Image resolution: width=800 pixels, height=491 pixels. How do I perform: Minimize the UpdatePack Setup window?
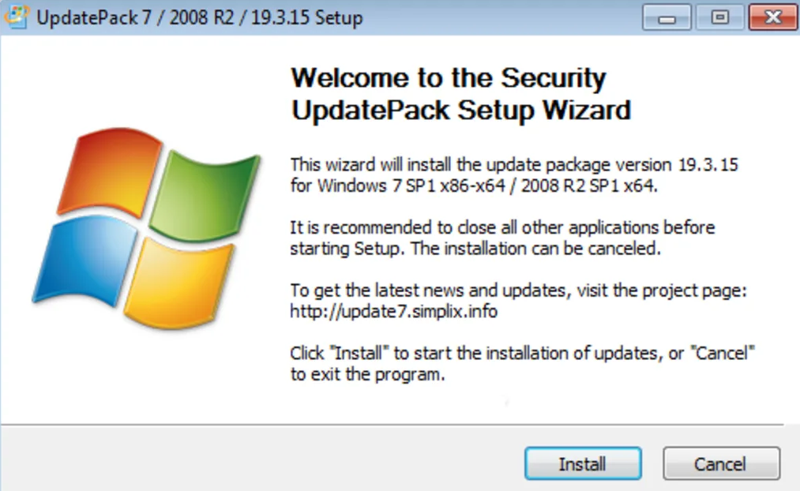coord(667,17)
